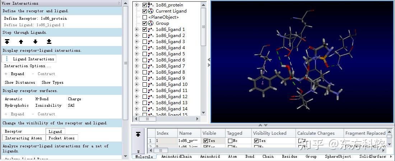Image resolution: width=395 pixels, height=161 pixels.
Task: Click Expand under receptor surfaces section
Action: 15,114
